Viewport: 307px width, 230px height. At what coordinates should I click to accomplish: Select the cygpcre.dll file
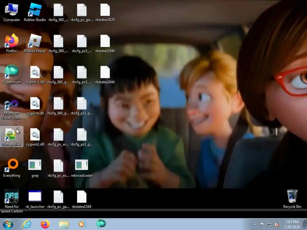pos(35,106)
